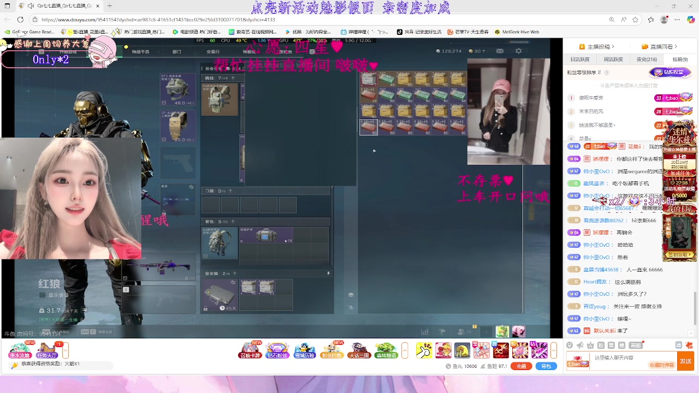Click chat username 帅小歪OvO wegame message
699x393 pixels.
click(597, 171)
